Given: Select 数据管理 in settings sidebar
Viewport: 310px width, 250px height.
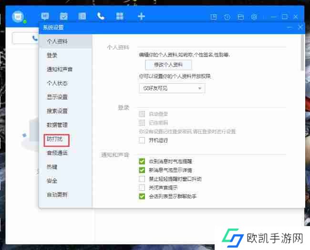Looking at the screenshot, I should pos(65,125).
